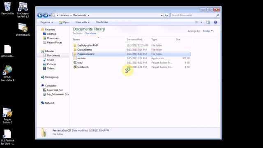Select the pbextsetup32 desktop icon
This screenshot has width=263, height=148.
(x=23, y=30)
